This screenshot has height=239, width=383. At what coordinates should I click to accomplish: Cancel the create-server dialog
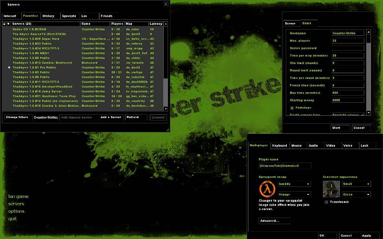click(x=361, y=128)
